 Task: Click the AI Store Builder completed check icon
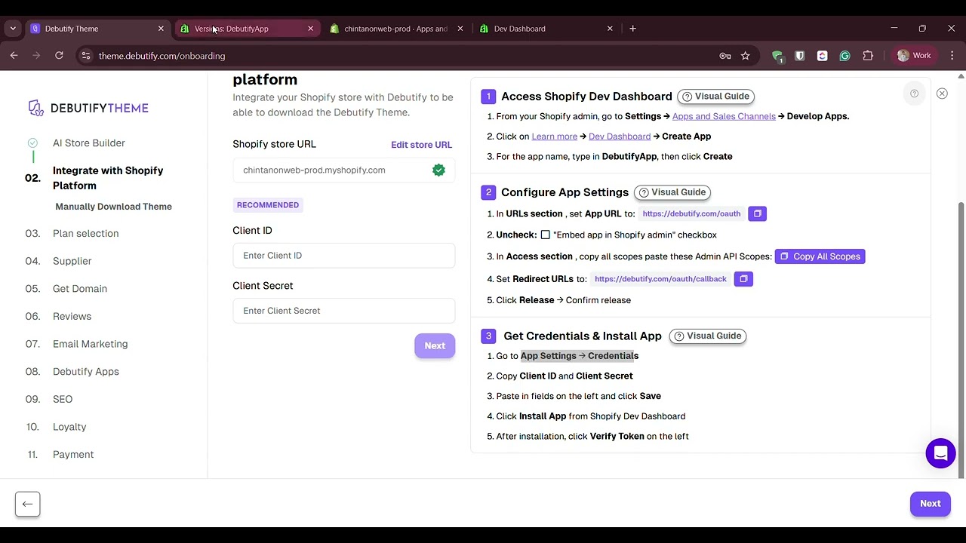click(x=32, y=143)
